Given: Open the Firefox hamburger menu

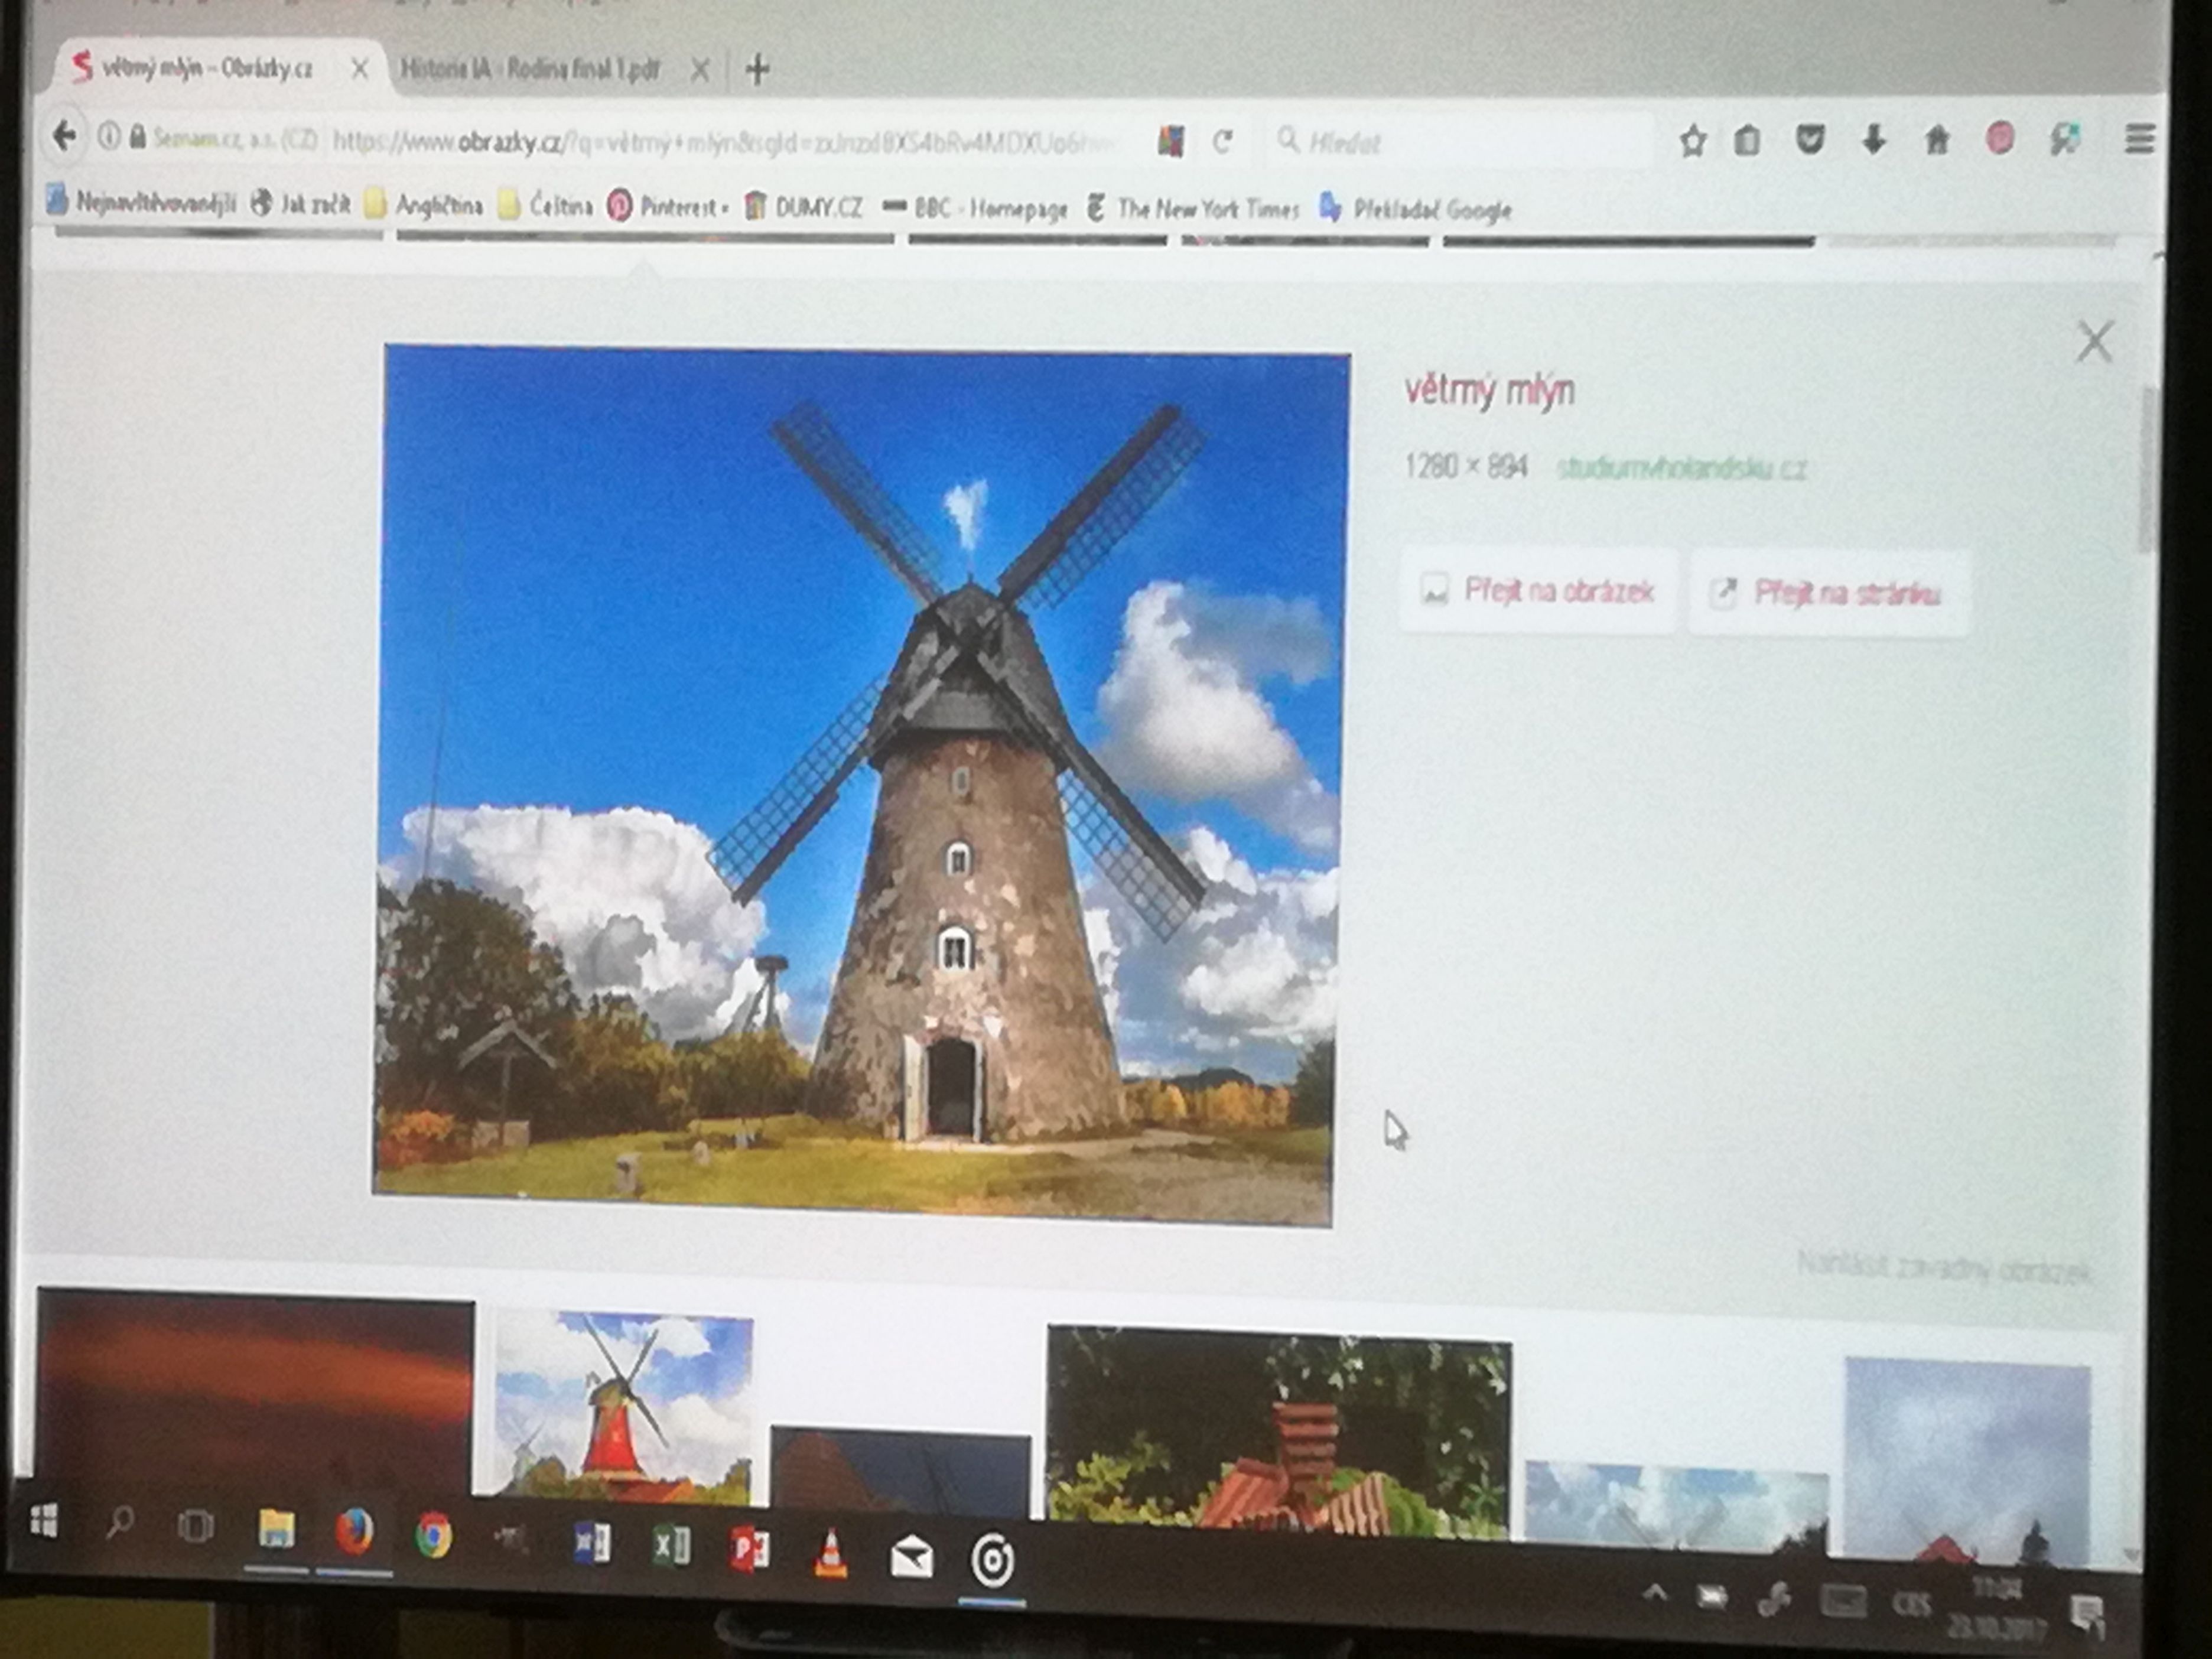Looking at the screenshot, I should pos(2139,139).
